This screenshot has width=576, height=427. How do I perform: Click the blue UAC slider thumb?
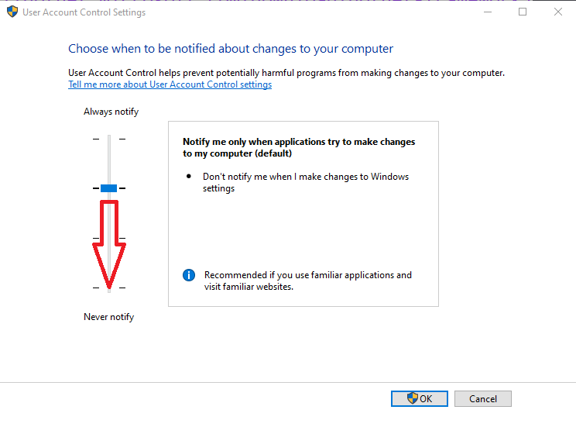click(x=108, y=188)
